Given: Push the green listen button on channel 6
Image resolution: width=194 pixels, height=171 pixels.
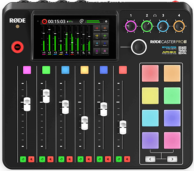Looking at the screenshot, I should (119, 159).
